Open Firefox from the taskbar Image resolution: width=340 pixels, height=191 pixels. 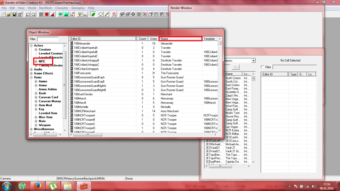point(37,186)
